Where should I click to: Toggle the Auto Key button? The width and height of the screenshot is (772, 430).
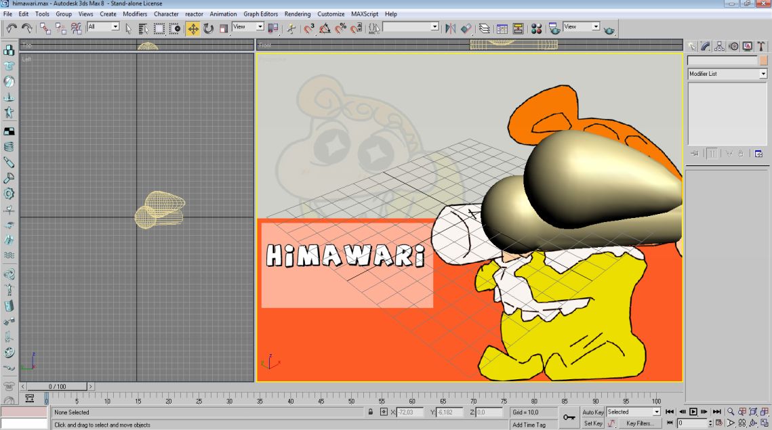[593, 412]
